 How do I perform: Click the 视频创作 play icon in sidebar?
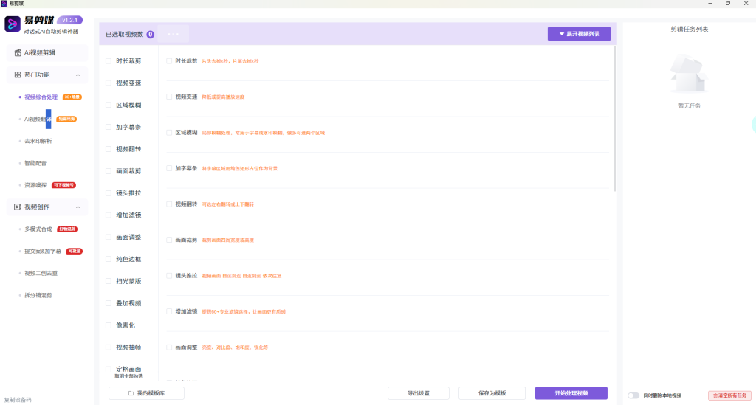[x=18, y=207]
